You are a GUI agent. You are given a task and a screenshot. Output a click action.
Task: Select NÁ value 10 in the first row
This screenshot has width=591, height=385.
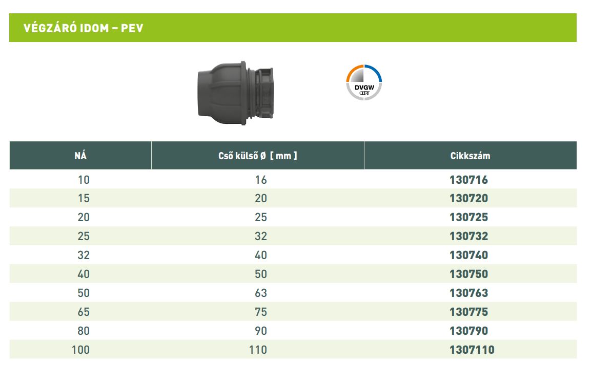tap(84, 180)
